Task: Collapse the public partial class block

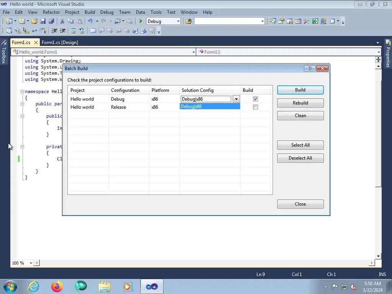Action: (22, 104)
